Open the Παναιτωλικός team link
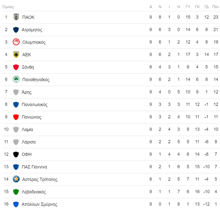Image resolution: width=220 pixels, height=209 pixels. (x=35, y=105)
